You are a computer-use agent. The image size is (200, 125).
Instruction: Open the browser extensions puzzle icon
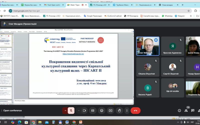pyautogui.click(x=195, y=11)
